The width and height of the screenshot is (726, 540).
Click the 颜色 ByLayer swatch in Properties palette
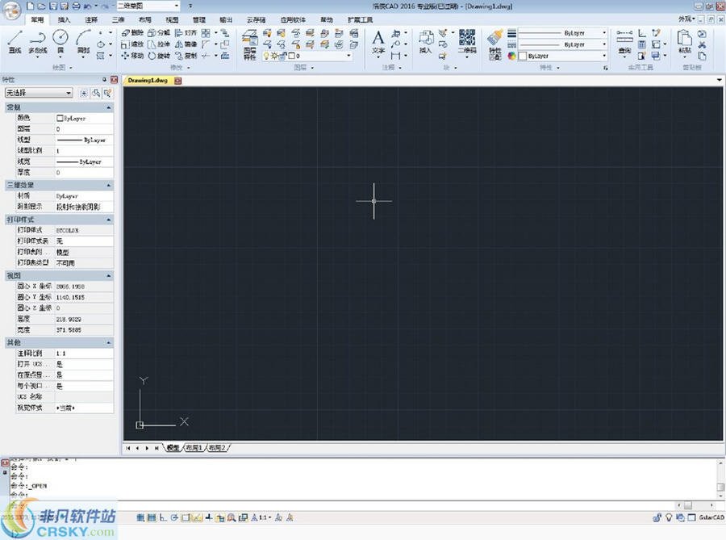[60, 119]
